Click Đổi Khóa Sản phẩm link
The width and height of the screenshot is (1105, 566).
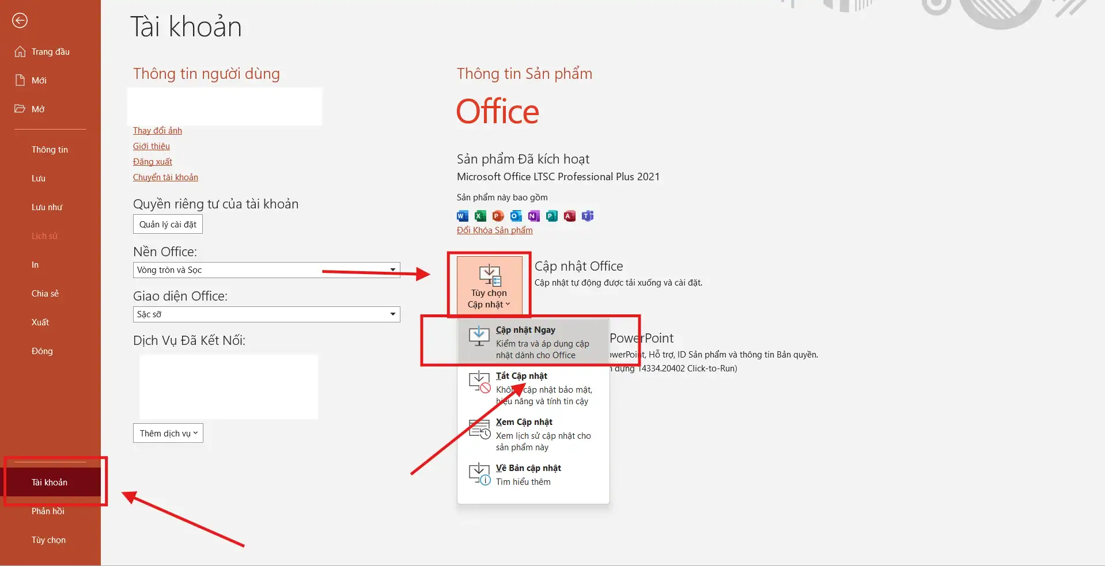[x=494, y=230]
